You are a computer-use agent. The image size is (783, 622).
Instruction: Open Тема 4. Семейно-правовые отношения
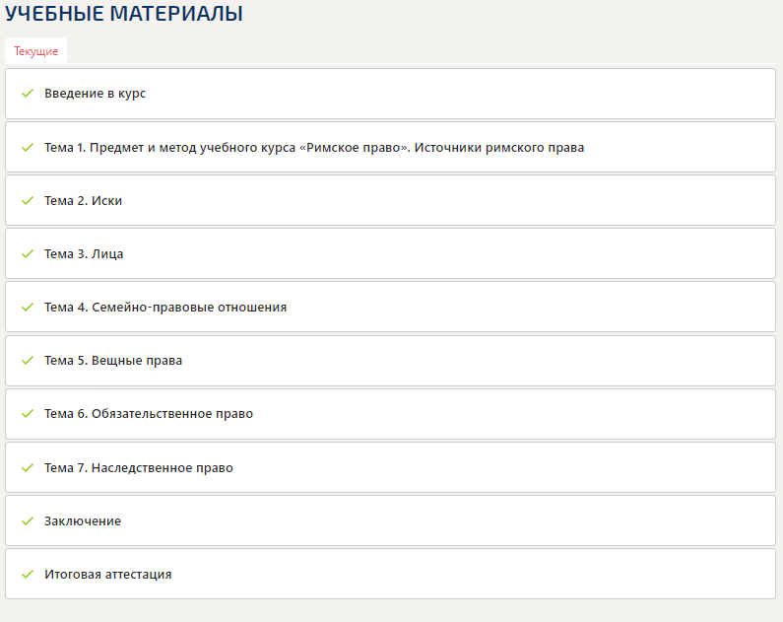165,307
